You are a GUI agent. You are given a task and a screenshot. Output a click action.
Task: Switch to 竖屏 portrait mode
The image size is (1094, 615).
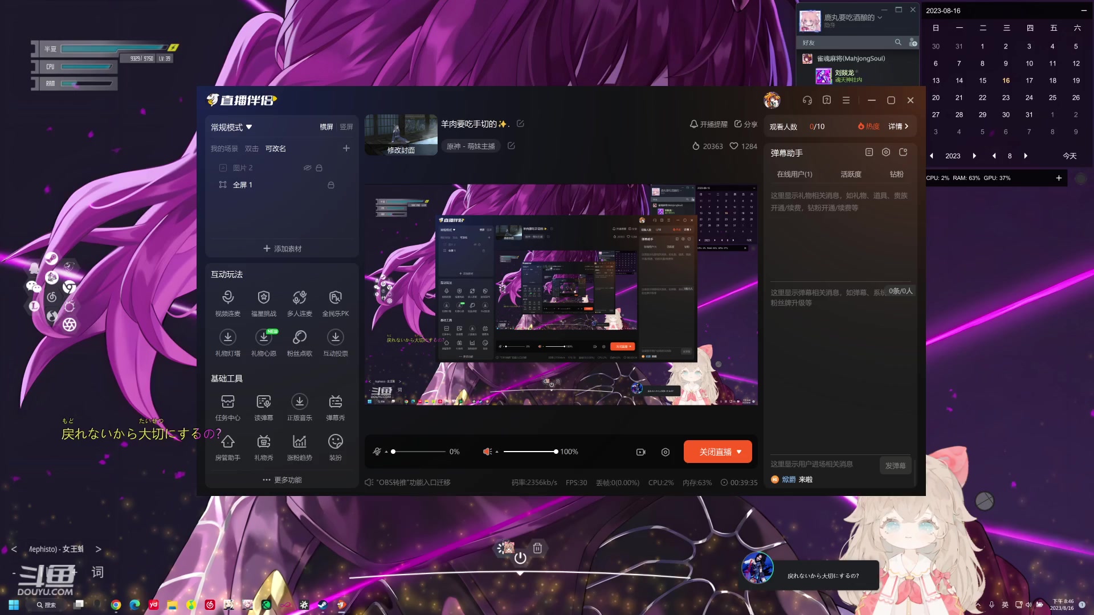346,127
